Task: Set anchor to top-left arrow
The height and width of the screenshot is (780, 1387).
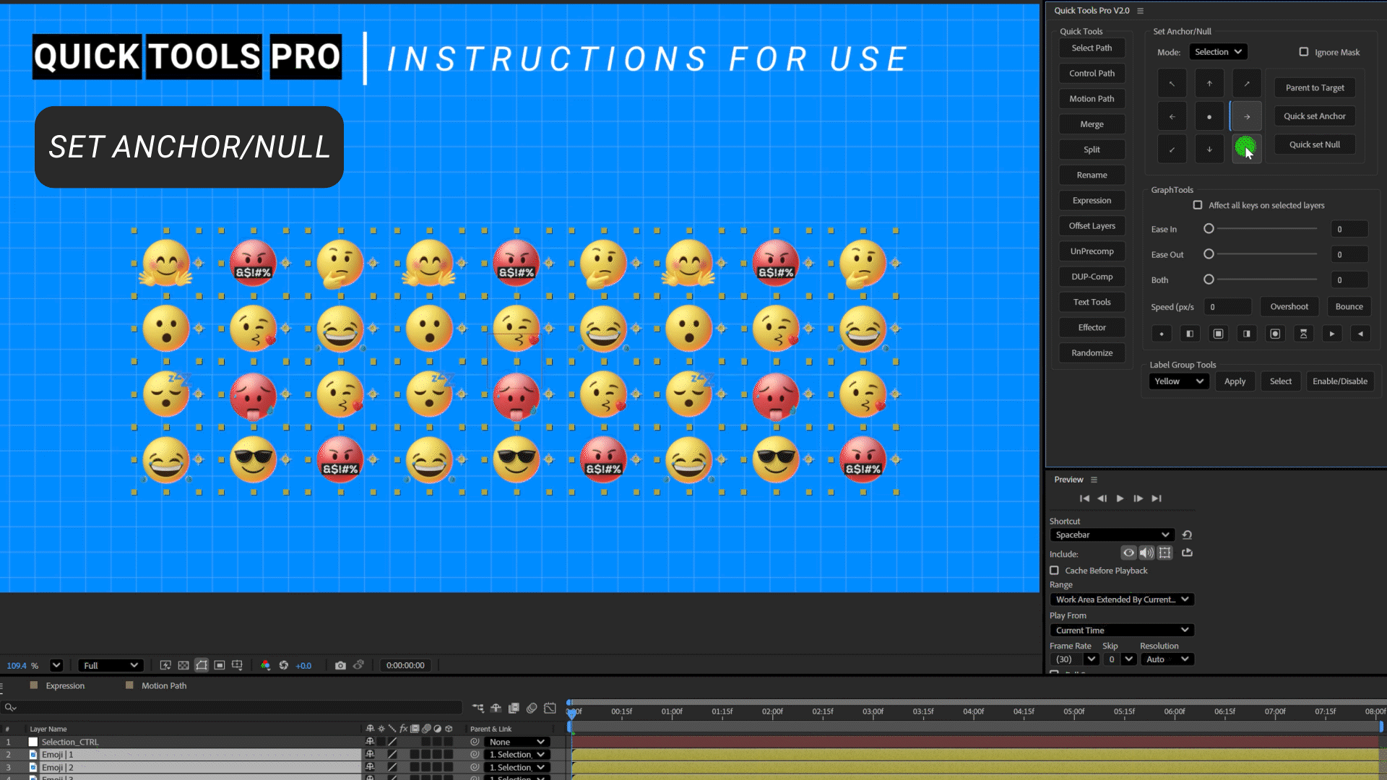Action: [1172, 84]
